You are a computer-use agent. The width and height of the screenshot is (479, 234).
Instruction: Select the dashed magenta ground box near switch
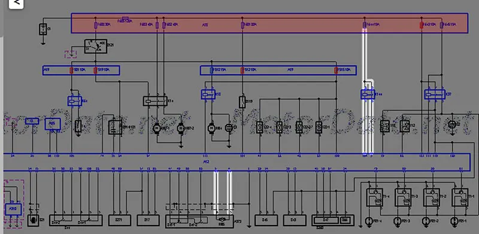pyautogui.click(x=71, y=54)
